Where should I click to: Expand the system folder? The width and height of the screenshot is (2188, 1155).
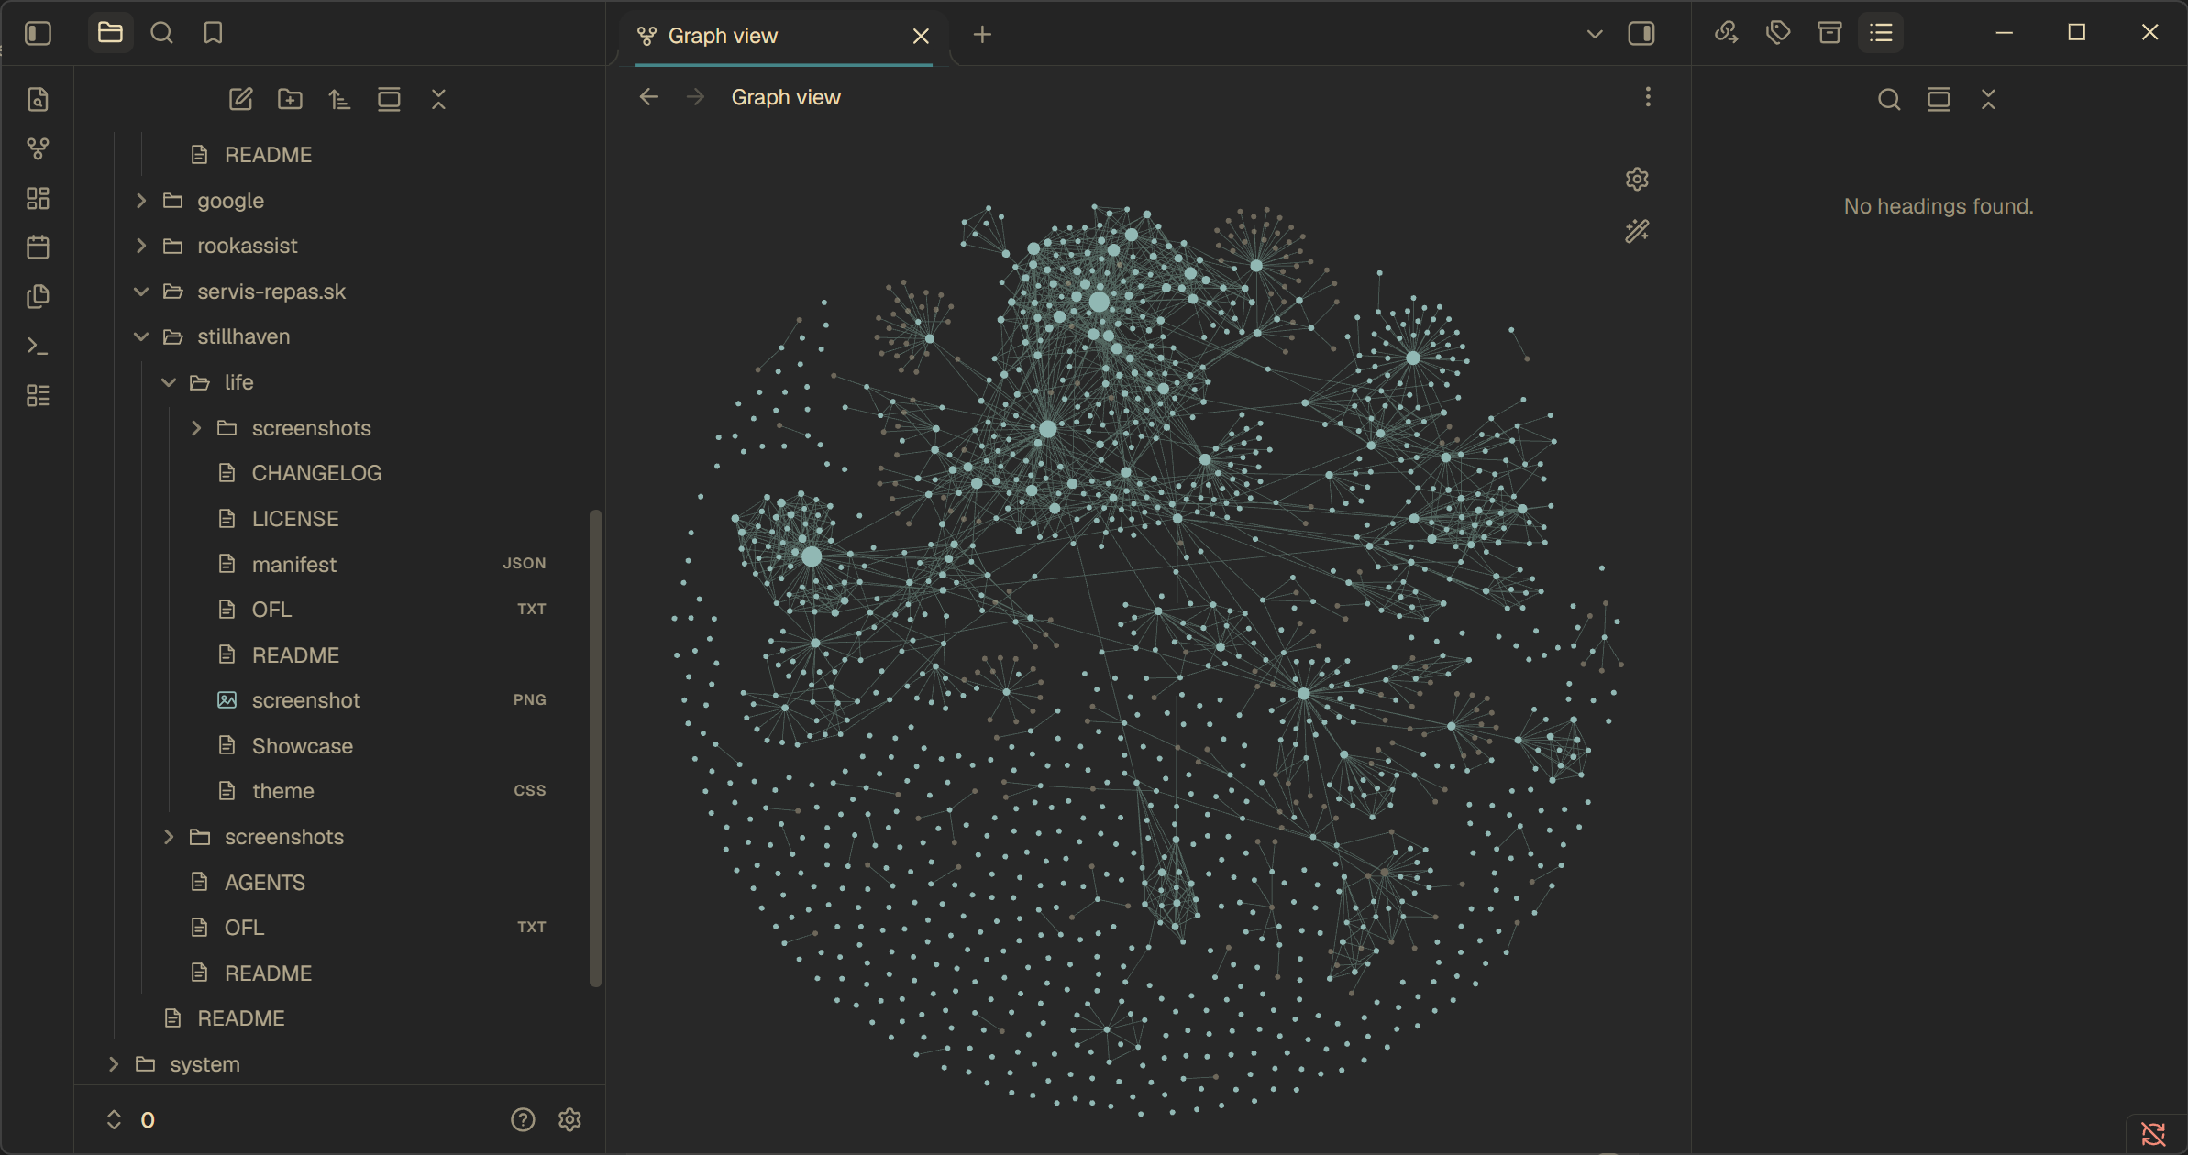click(114, 1063)
